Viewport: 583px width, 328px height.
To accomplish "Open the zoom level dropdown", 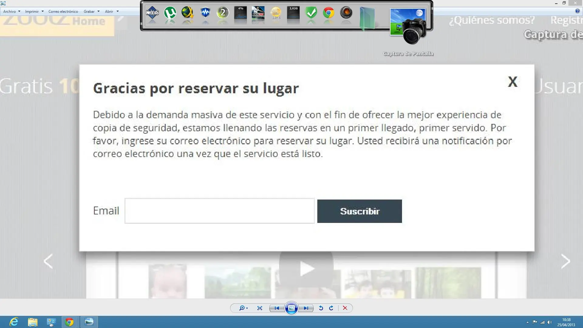I will [x=243, y=308].
